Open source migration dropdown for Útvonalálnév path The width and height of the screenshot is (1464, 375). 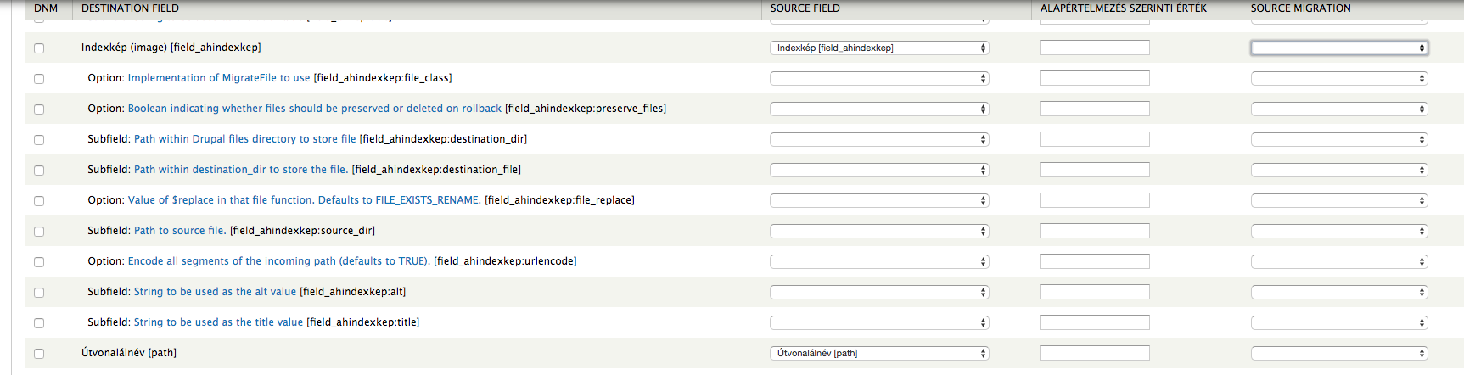tap(1339, 353)
